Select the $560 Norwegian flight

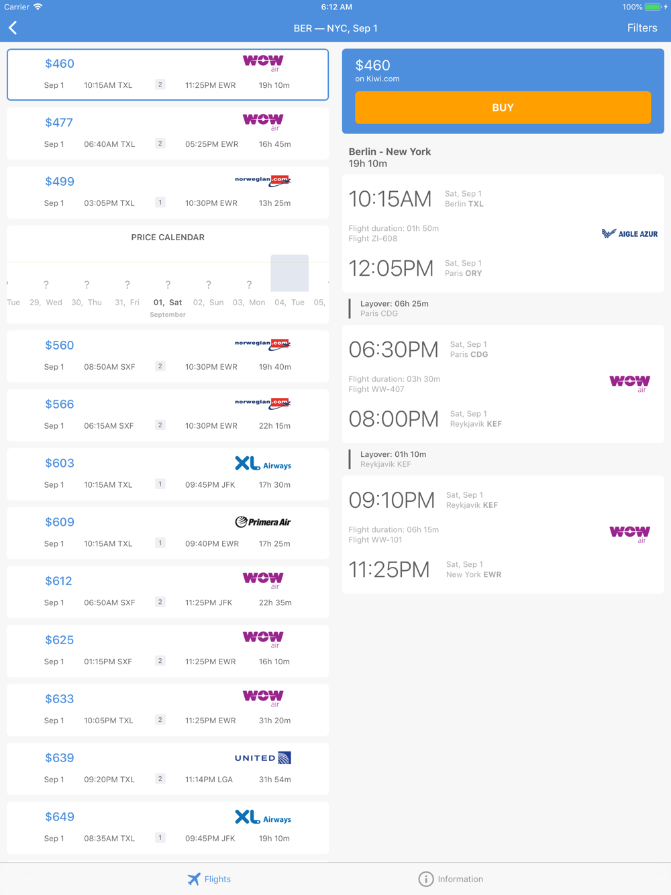(168, 356)
